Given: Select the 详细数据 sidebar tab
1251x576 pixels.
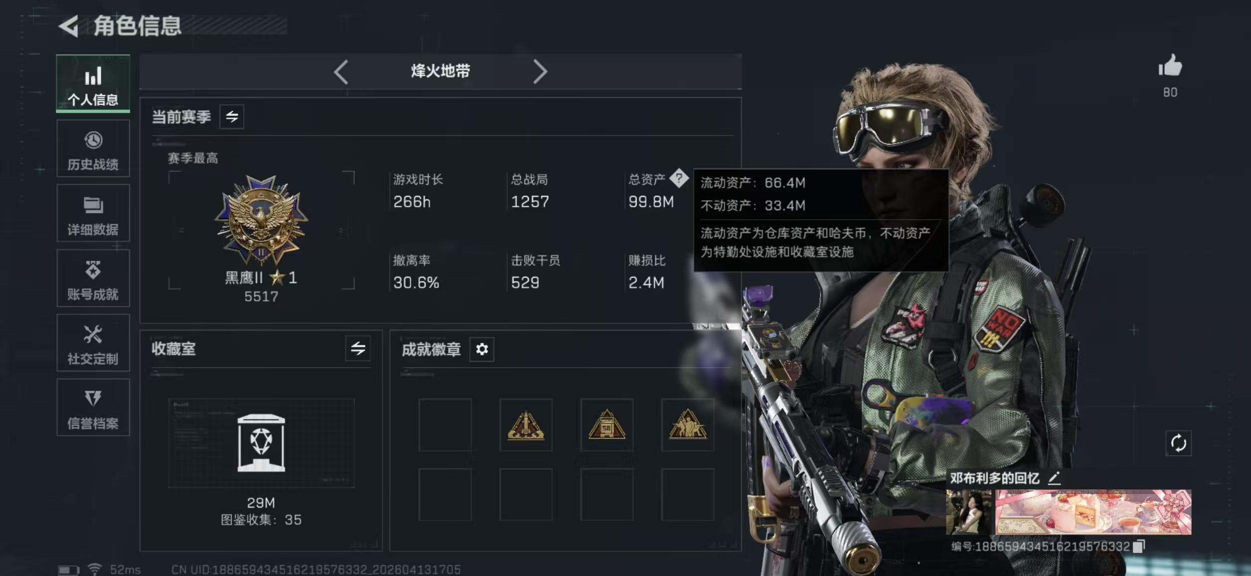Looking at the screenshot, I should click(93, 213).
